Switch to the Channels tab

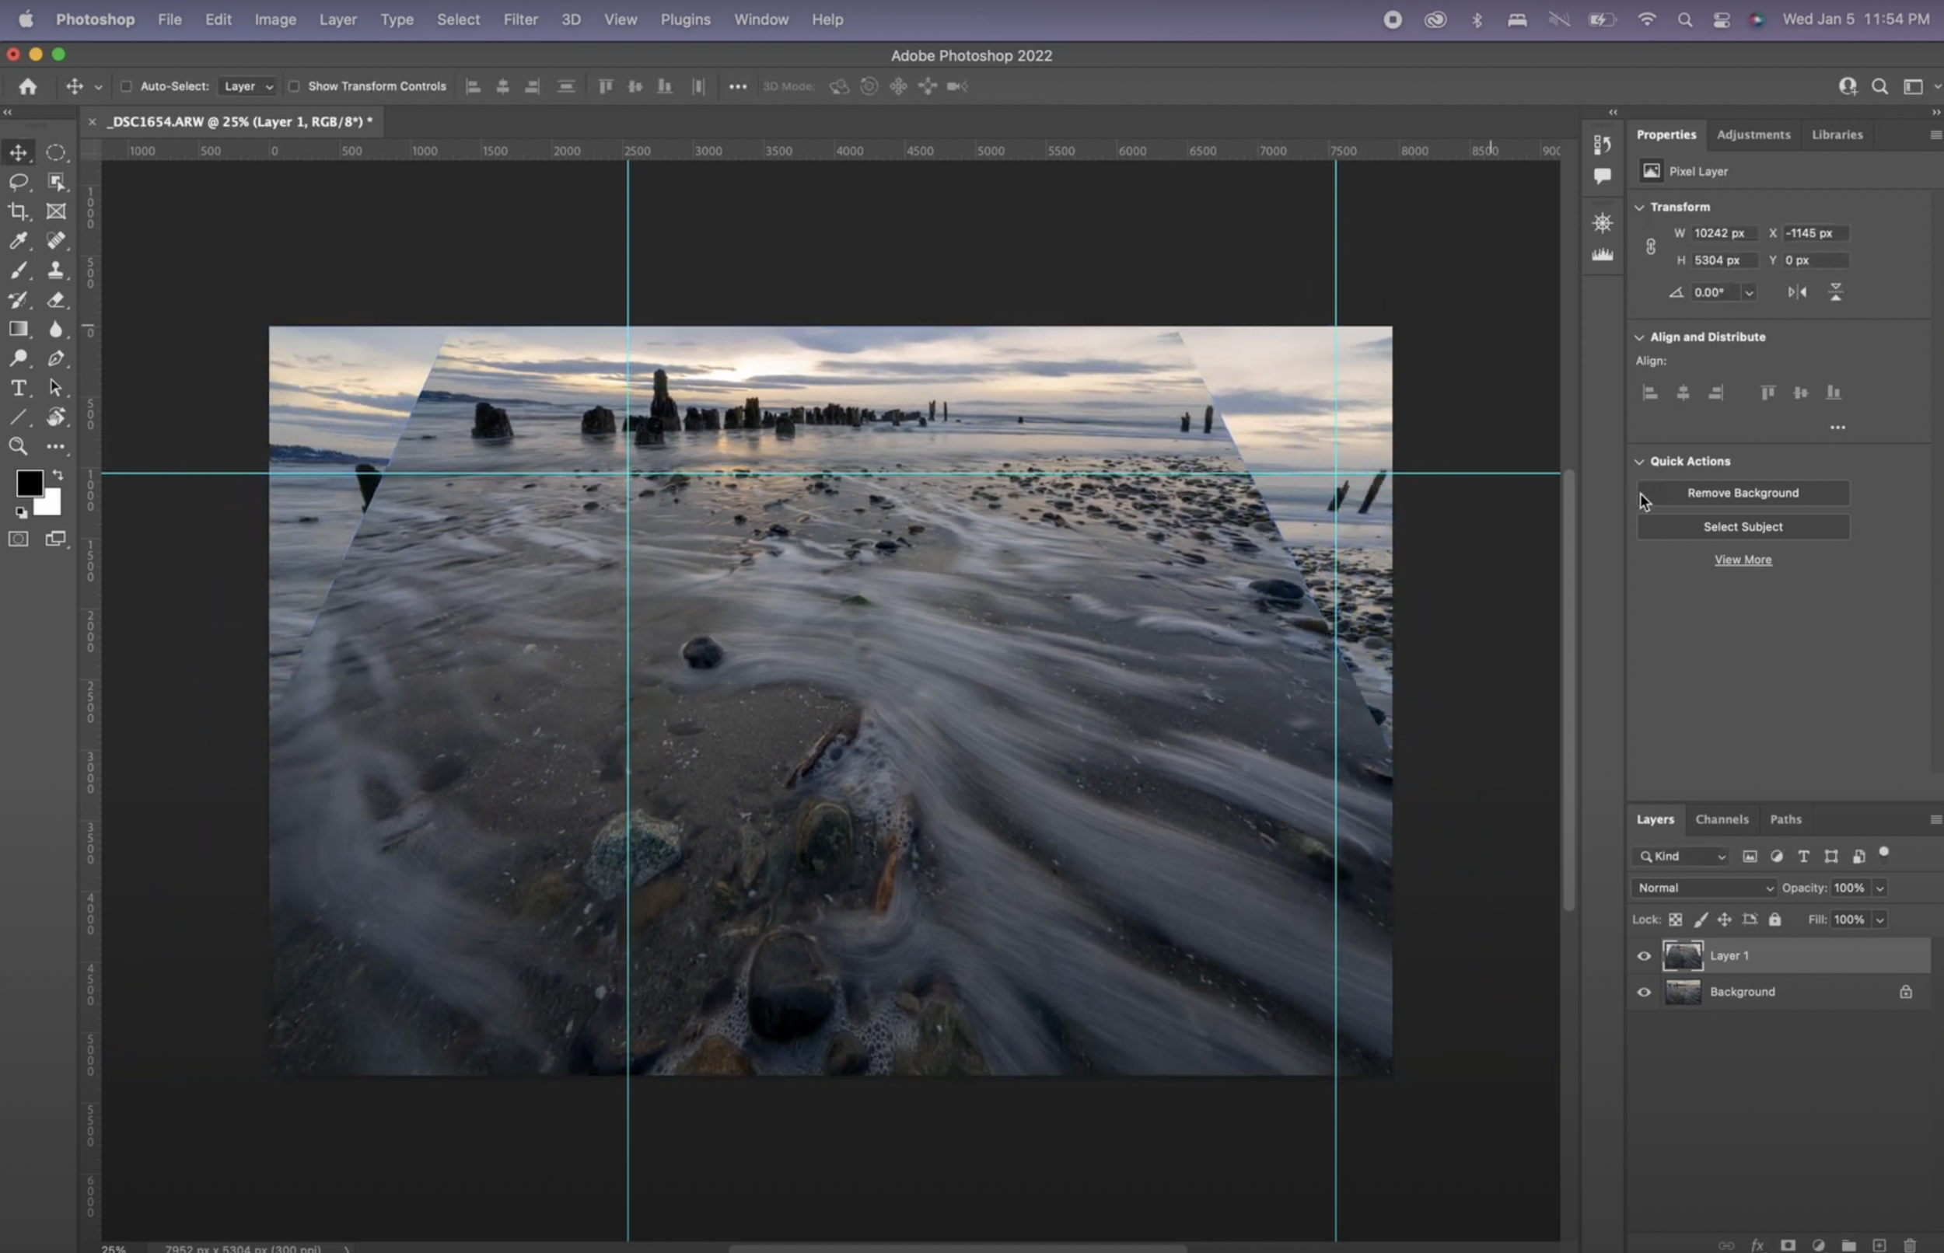tap(1721, 819)
